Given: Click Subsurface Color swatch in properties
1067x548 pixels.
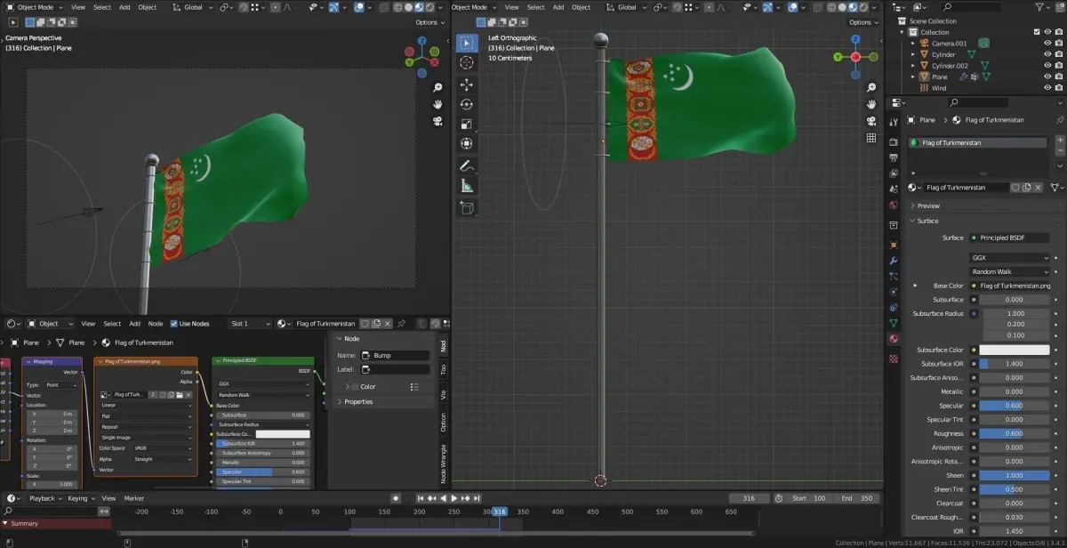Looking at the screenshot, I should tap(1015, 350).
